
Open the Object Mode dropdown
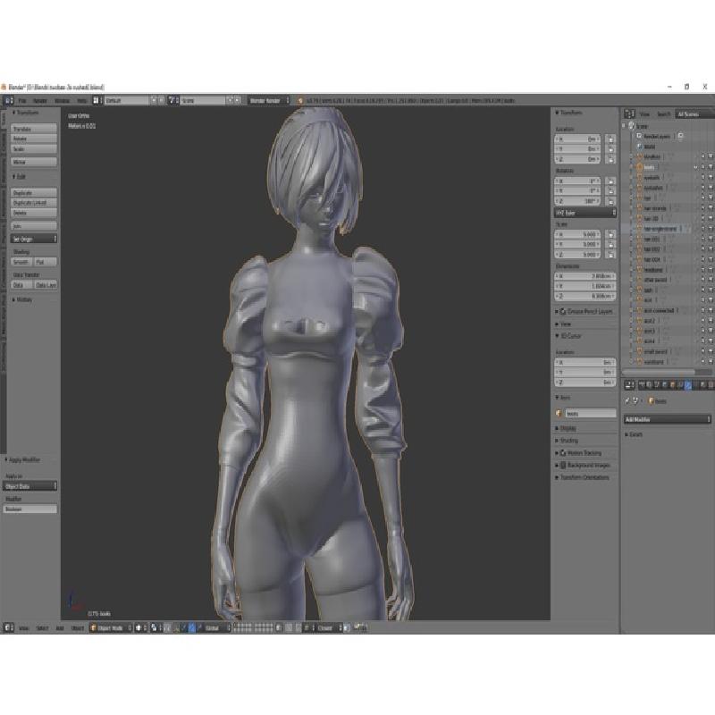tap(111, 628)
